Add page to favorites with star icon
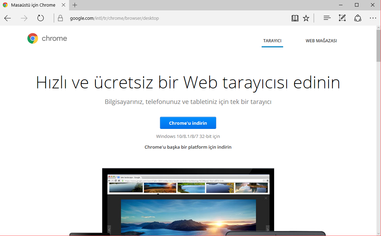The image size is (381, 236). [x=306, y=18]
